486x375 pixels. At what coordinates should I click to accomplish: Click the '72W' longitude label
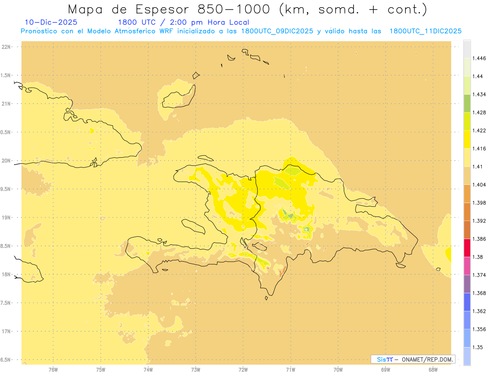tap(243, 369)
